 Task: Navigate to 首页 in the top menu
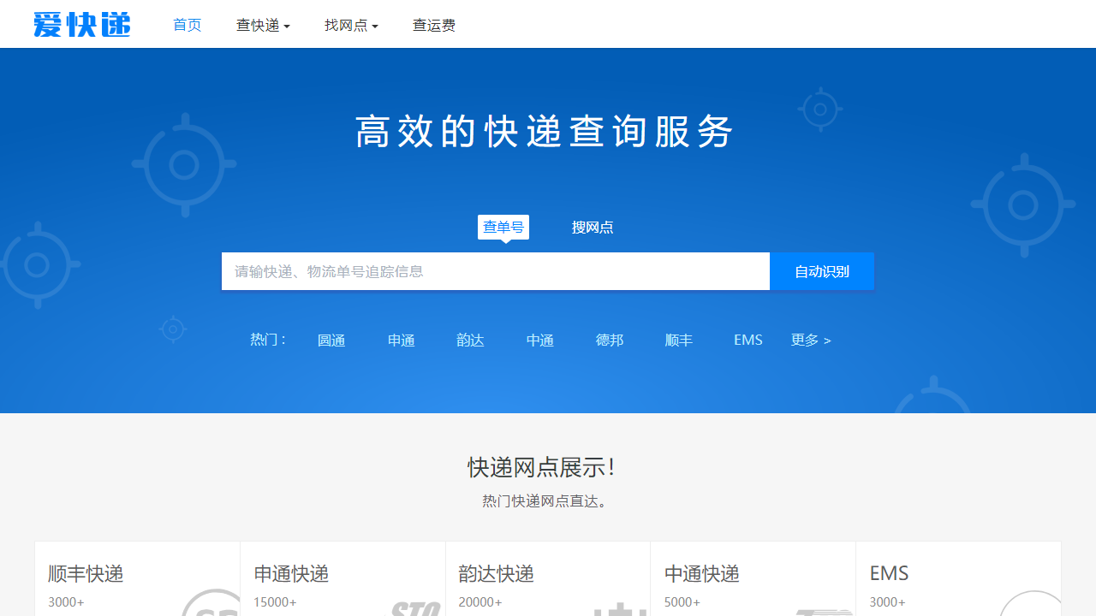pos(187,25)
